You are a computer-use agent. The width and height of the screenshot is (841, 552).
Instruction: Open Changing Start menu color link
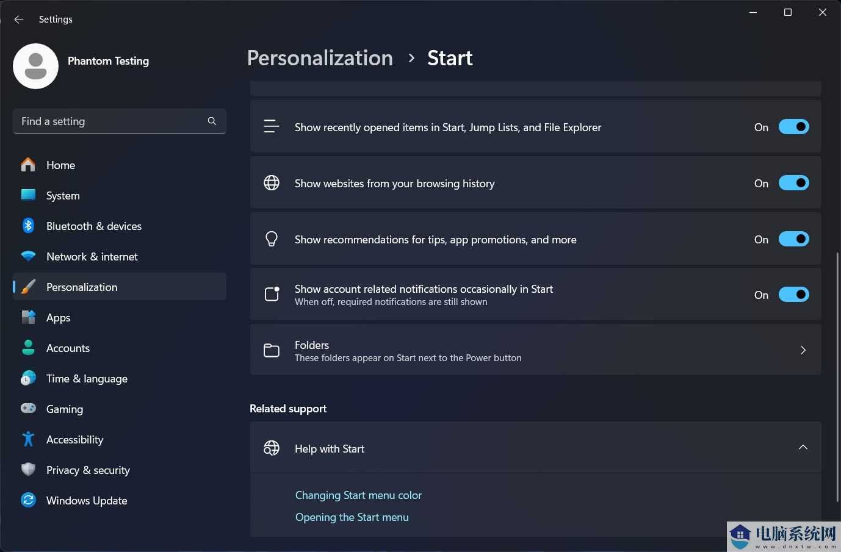pyautogui.click(x=358, y=495)
